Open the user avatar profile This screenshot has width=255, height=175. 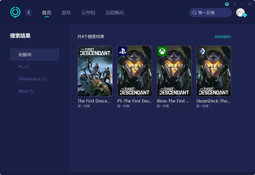(240, 12)
